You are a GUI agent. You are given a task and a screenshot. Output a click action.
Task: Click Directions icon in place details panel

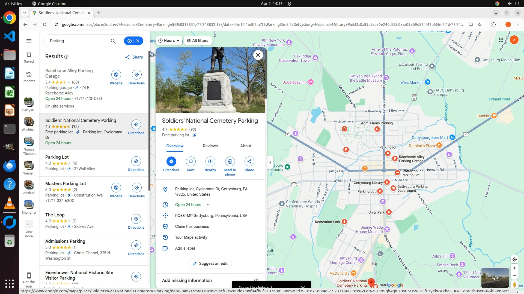click(x=171, y=161)
